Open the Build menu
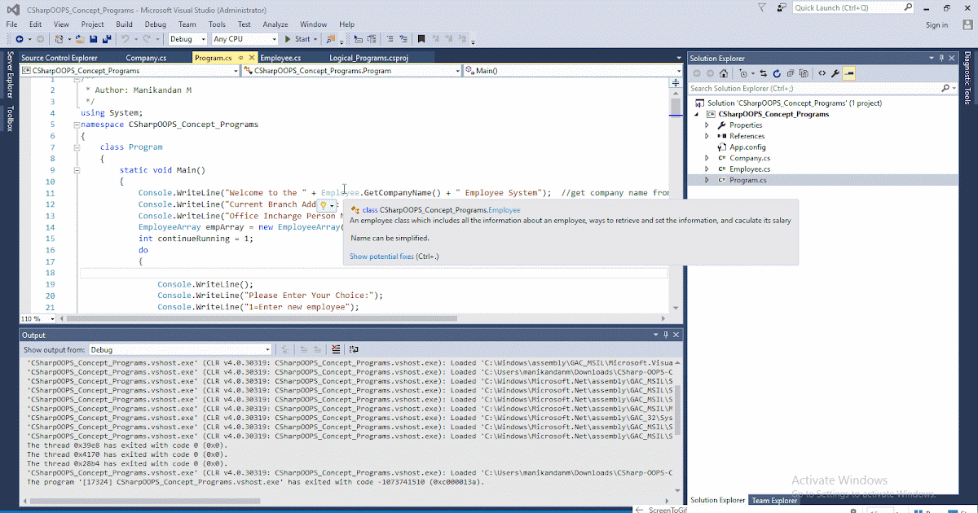 click(x=124, y=24)
